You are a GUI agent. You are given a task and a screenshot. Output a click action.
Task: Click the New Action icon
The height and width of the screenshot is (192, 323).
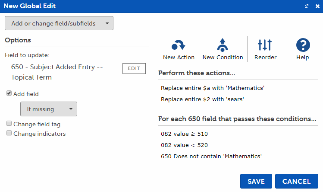click(x=179, y=45)
